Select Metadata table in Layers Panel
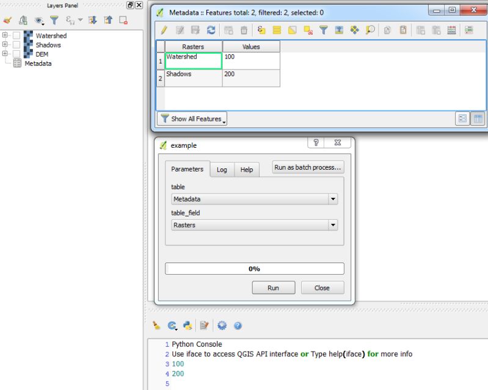 tap(38, 63)
